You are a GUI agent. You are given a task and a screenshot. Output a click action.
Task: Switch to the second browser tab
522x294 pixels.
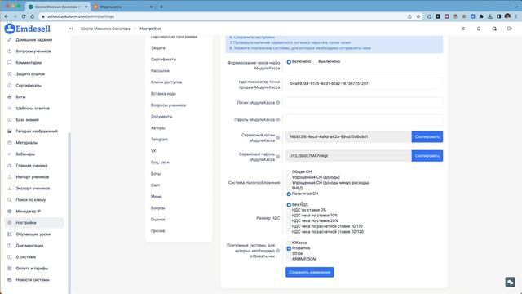click(x=123, y=7)
